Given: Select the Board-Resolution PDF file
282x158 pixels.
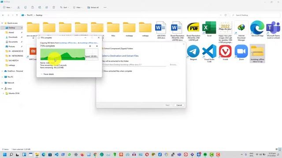Looking at the screenshot, I should [x=193, y=31].
